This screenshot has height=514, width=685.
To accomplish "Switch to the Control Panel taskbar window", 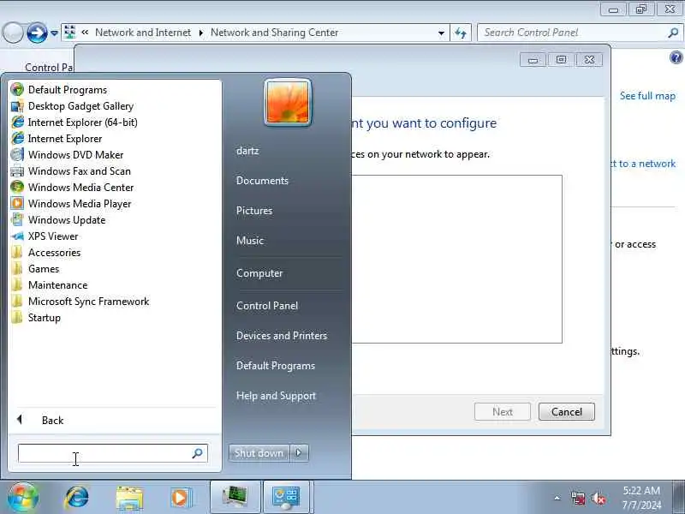I will pos(287,498).
